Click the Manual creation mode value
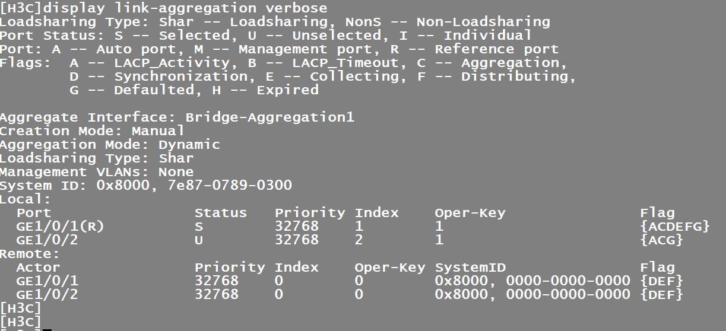 158,131
